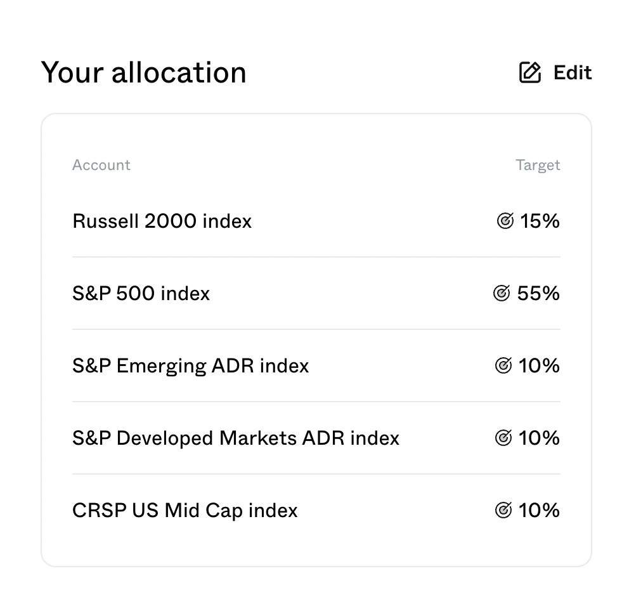This screenshot has height=604, width=629.
Task: Open the CRSP US Mid Cap index name
Action: pyautogui.click(x=185, y=510)
